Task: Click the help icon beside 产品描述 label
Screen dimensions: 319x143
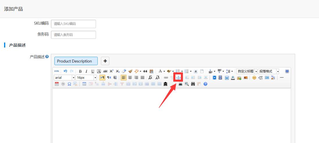Action: click(x=47, y=57)
